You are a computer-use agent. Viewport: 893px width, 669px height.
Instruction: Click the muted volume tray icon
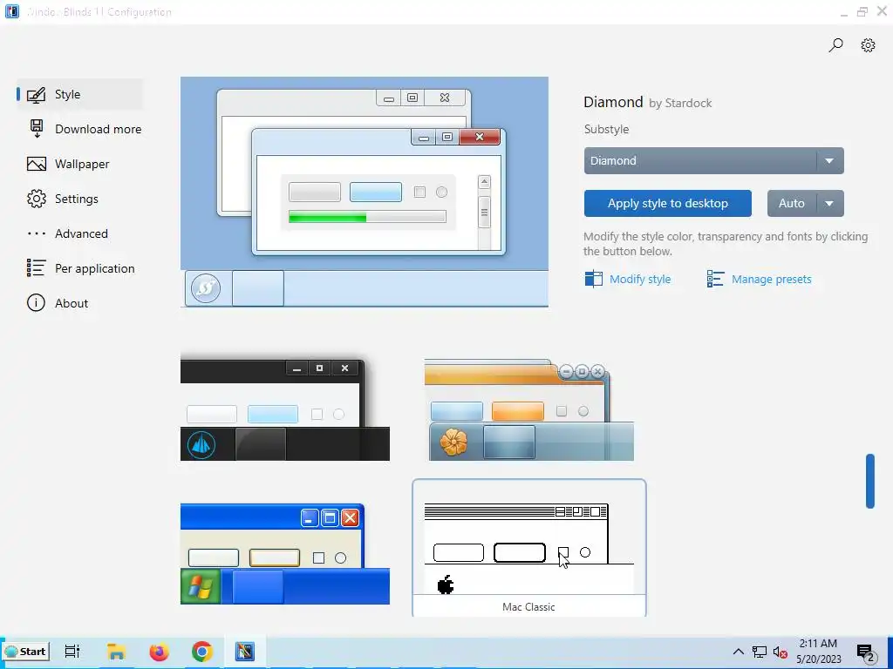point(781,652)
